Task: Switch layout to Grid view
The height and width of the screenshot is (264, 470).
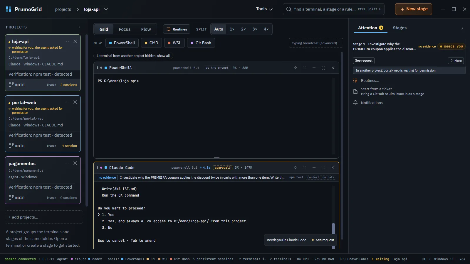Action: point(104,29)
